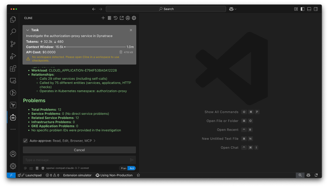Open MCP Servers from Cline header
Image resolution: width=329 pixels, height=187 pixels.
pos(109,18)
